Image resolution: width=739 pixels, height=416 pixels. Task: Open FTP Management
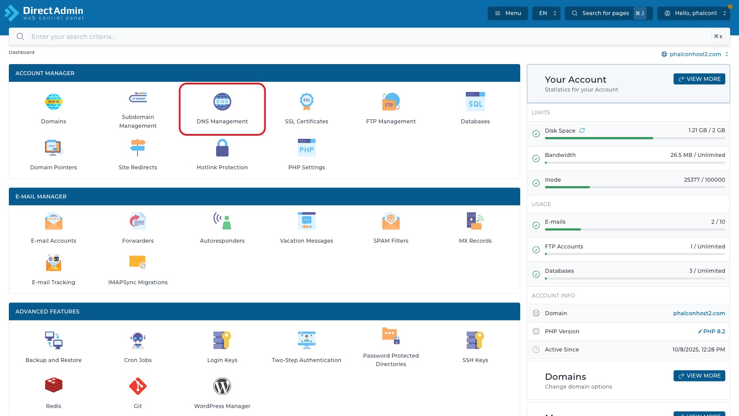tap(391, 108)
